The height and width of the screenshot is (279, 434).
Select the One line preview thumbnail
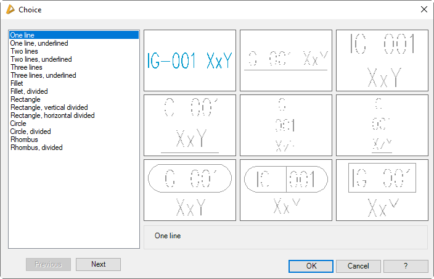[x=189, y=60]
